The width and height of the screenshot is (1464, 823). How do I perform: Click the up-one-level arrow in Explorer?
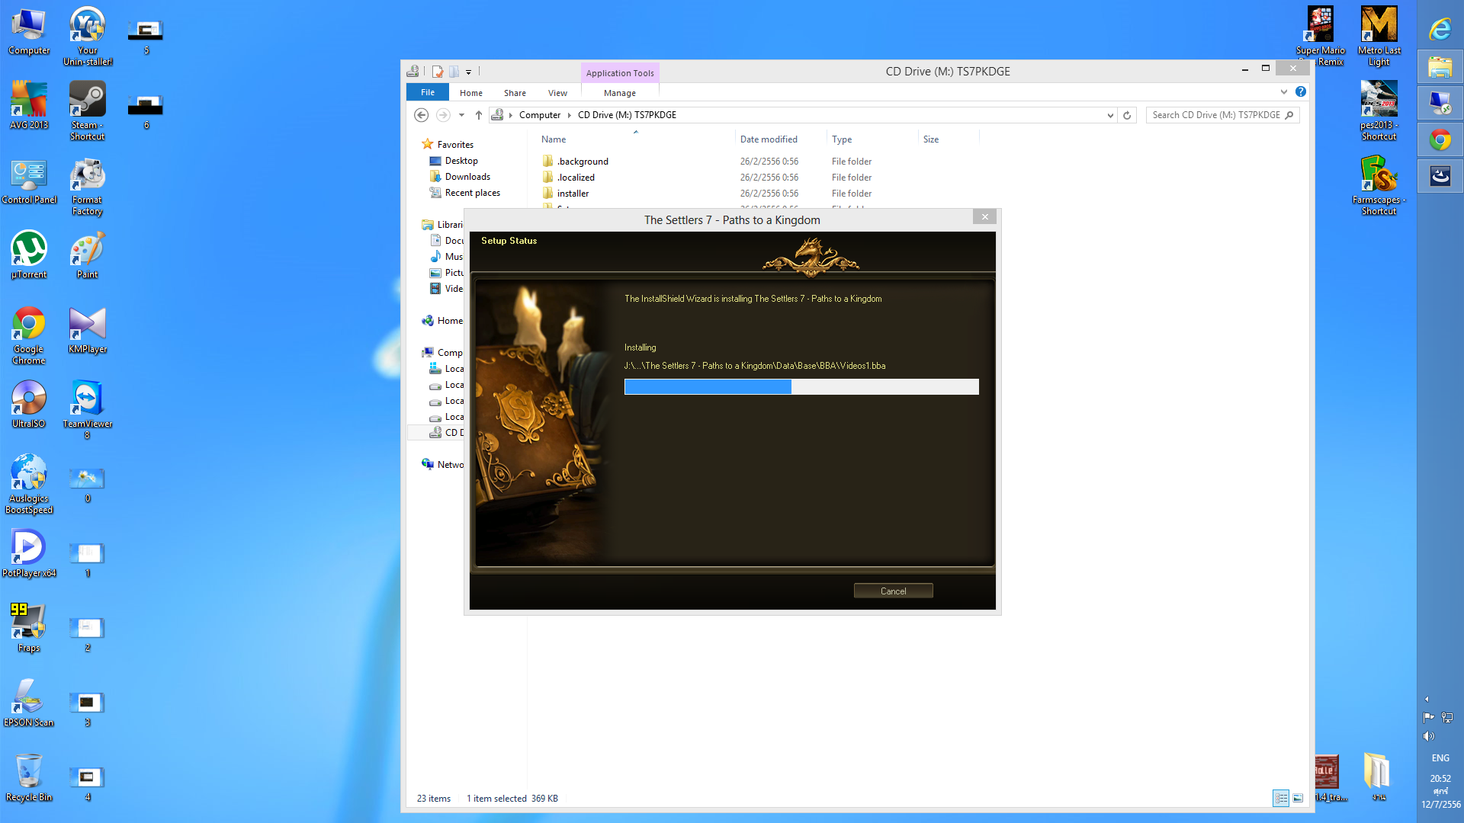pyautogui.click(x=479, y=115)
